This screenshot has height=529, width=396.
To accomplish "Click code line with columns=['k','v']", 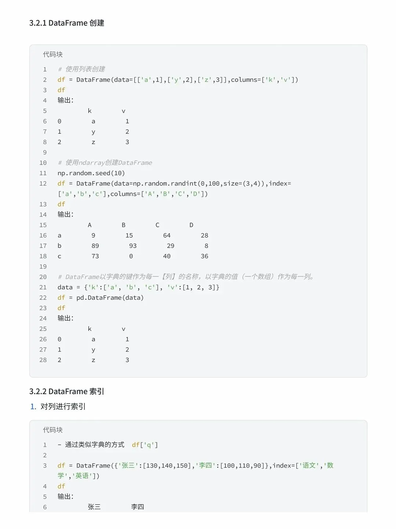I will (x=178, y=80).
